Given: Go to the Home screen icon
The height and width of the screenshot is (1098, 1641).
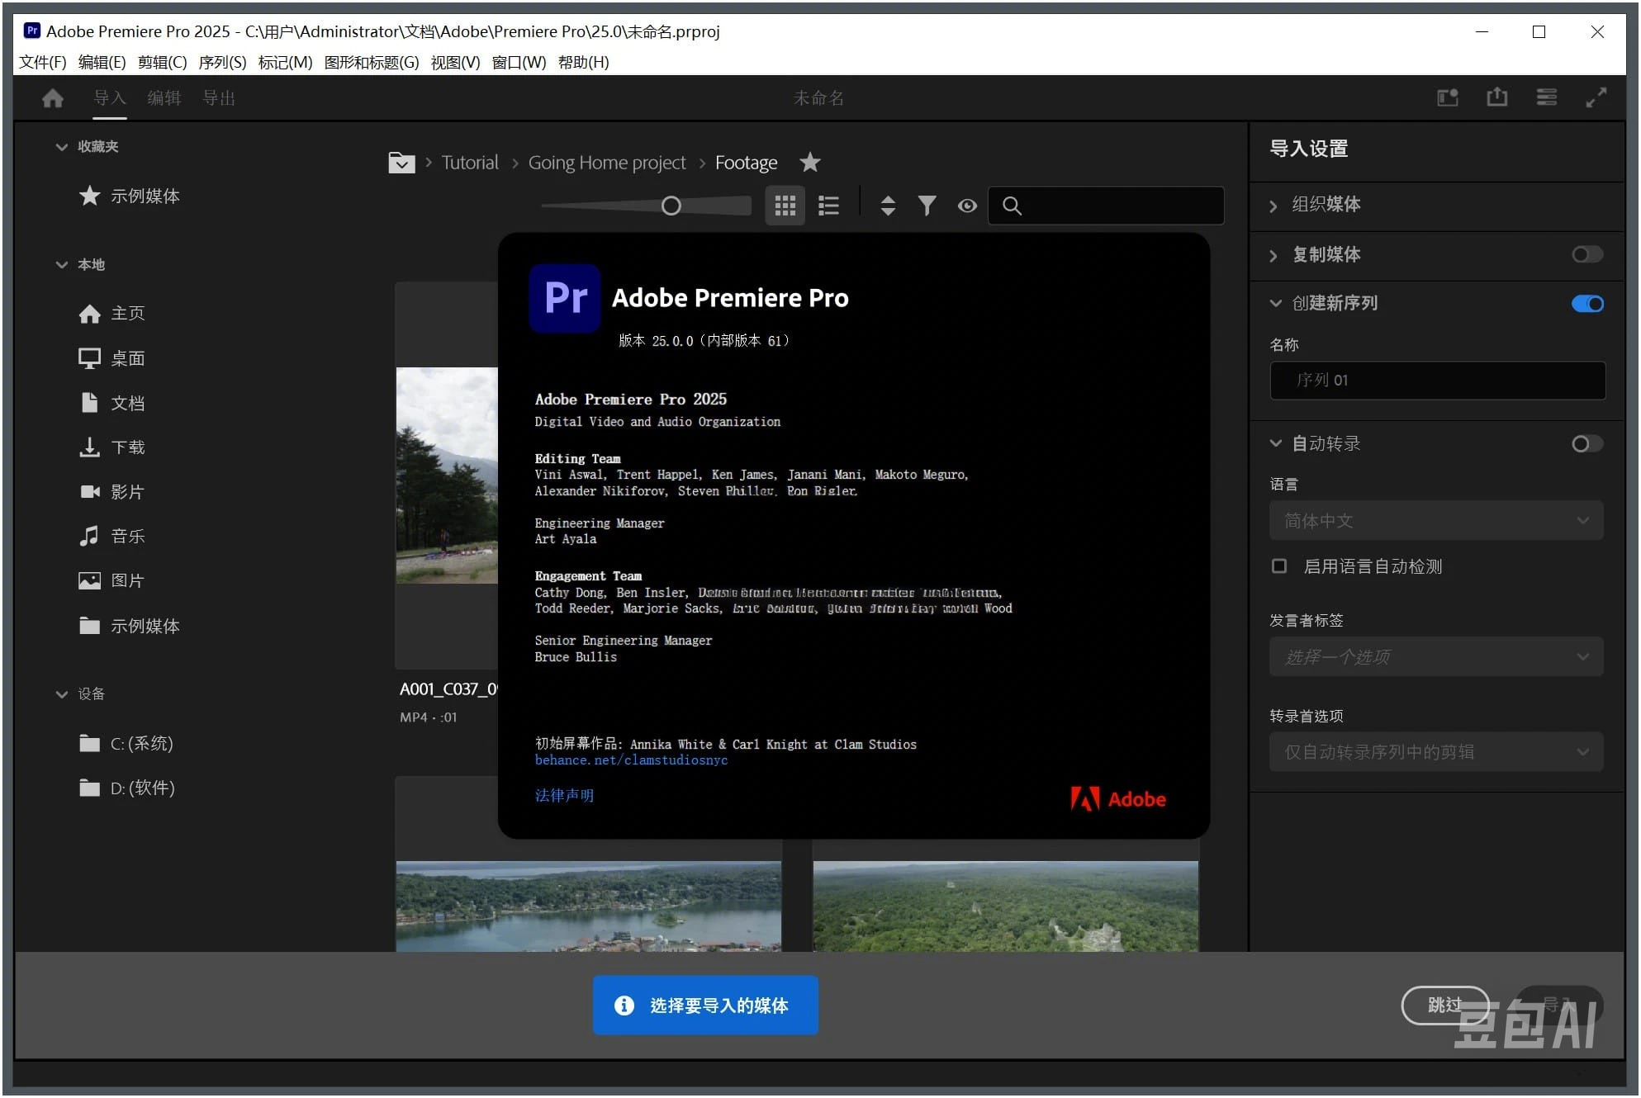Looking at the screenshot, I should (x=53, y=98).
